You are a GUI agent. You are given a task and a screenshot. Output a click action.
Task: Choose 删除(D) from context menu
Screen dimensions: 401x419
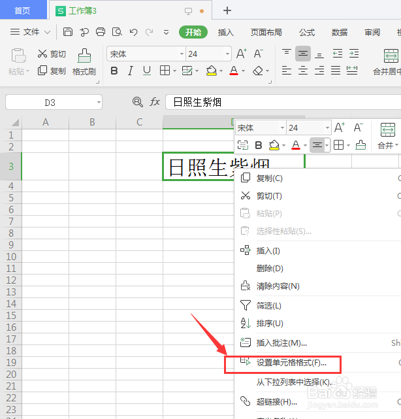coord(317,268)
